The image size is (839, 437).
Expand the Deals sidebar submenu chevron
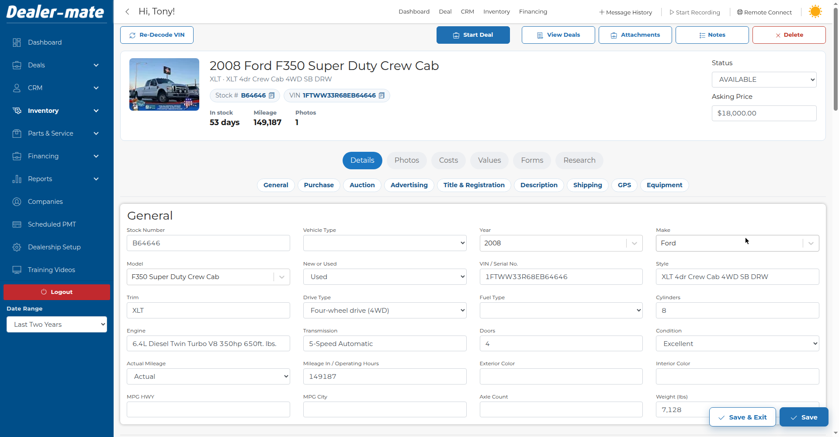point(96,65)
